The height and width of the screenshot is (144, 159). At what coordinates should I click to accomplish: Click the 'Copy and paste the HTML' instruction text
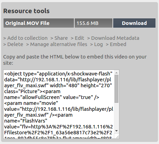[75, 60]
